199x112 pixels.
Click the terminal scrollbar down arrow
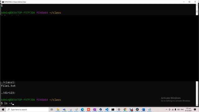pos(197,105)
